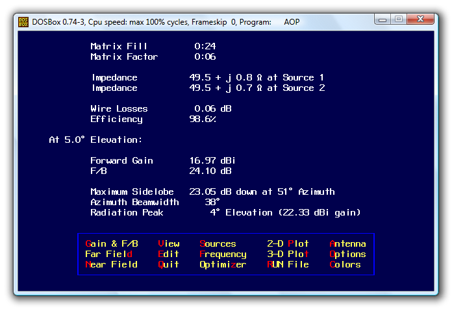Select the Frequency menu option
Viewport: 452px width, 309px height.
coord(223,254)
